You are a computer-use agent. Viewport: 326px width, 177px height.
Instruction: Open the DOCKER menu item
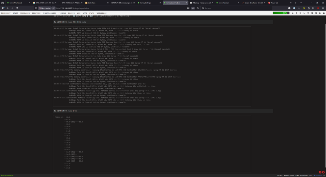click(x=71, y=13)
